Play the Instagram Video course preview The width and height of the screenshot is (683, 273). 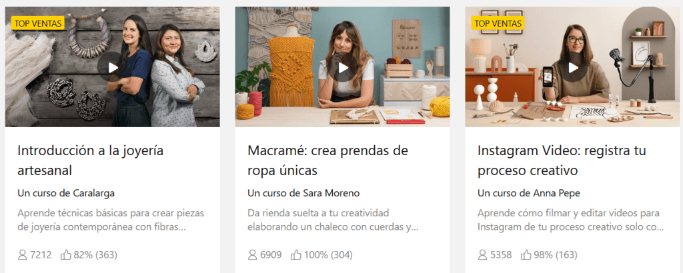tap(572, 67)
